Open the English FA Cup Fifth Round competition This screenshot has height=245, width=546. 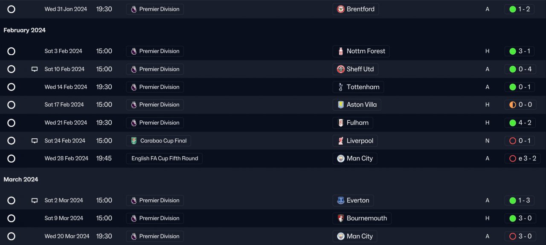[164, 158]
